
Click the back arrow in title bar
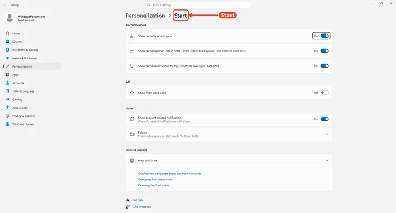coord(4,5)
